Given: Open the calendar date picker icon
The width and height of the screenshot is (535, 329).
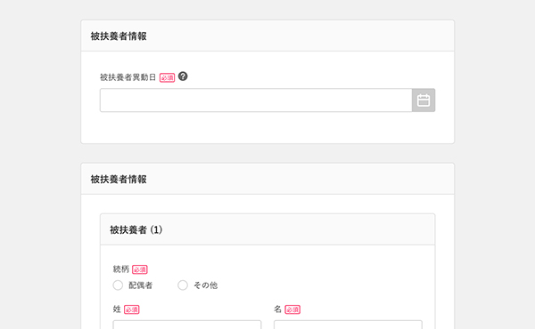Looking at the screenshot, I should [x=424, y=100].
